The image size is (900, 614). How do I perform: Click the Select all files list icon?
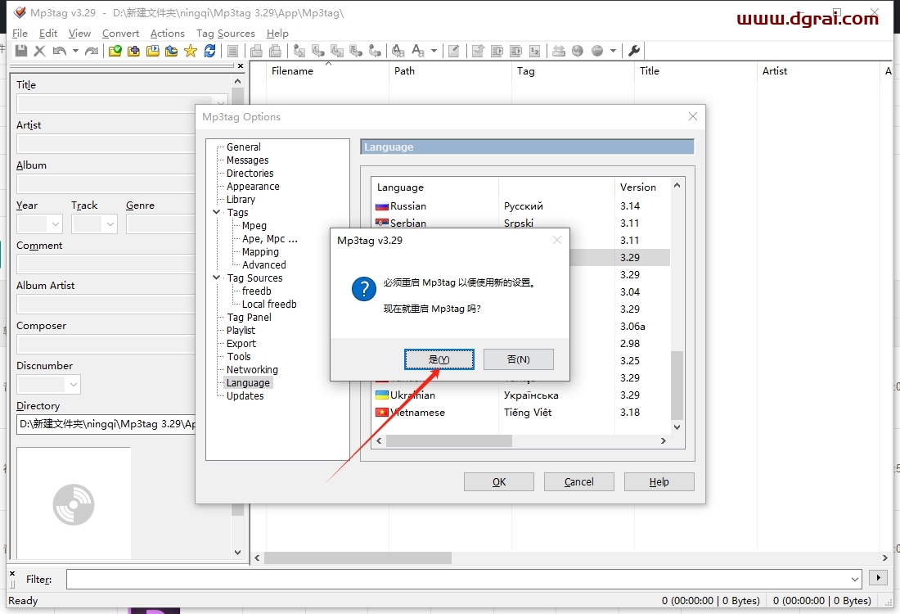point(232,51)
